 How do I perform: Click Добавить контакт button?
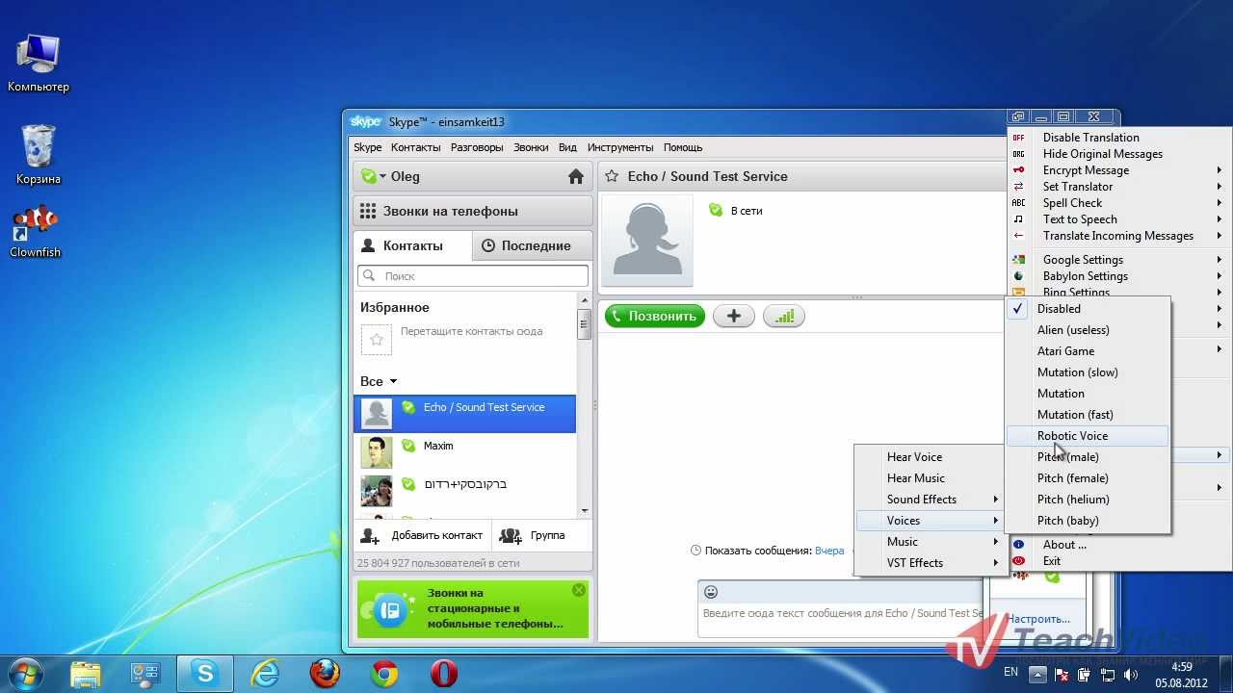(x=423, y=535)
